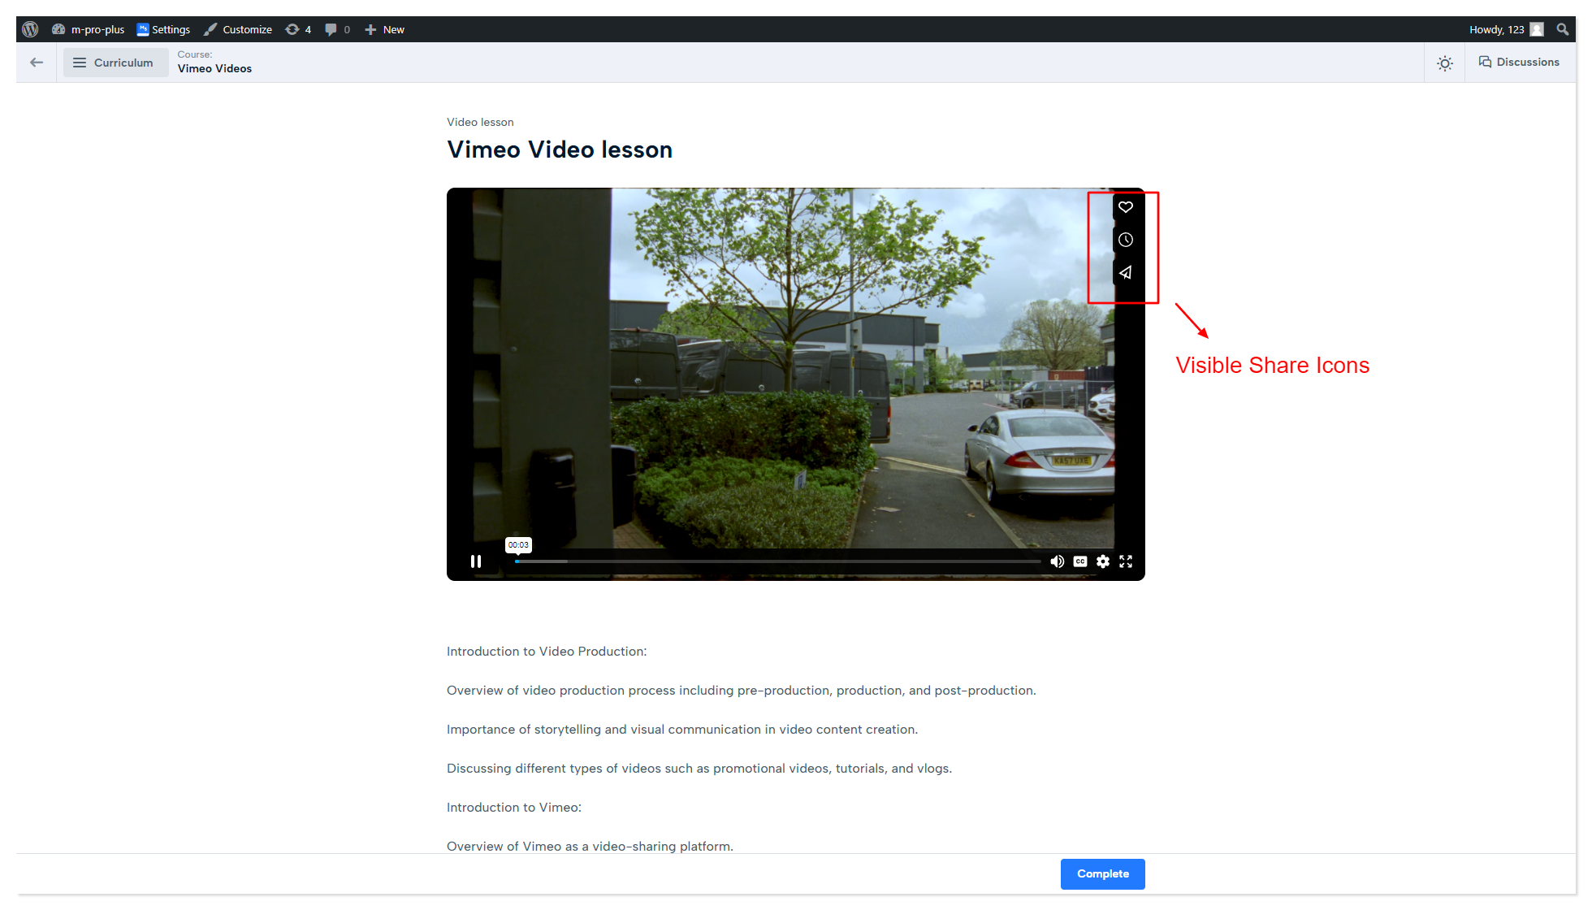Screen dimensions: 1592x910
Task: Like the video with the heart icon
Action: (x=1126, y=207)
